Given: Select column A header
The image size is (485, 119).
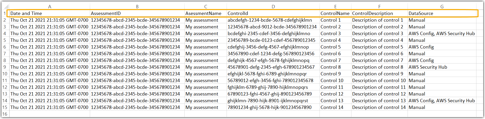Looking at the screenshot, I should tap(50, 7).
